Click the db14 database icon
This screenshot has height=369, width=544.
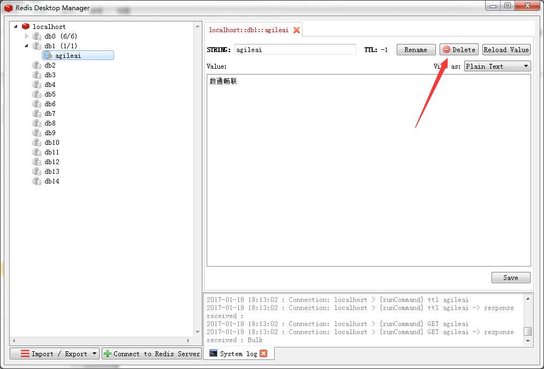pyautogui.click(x=37, y=181)
